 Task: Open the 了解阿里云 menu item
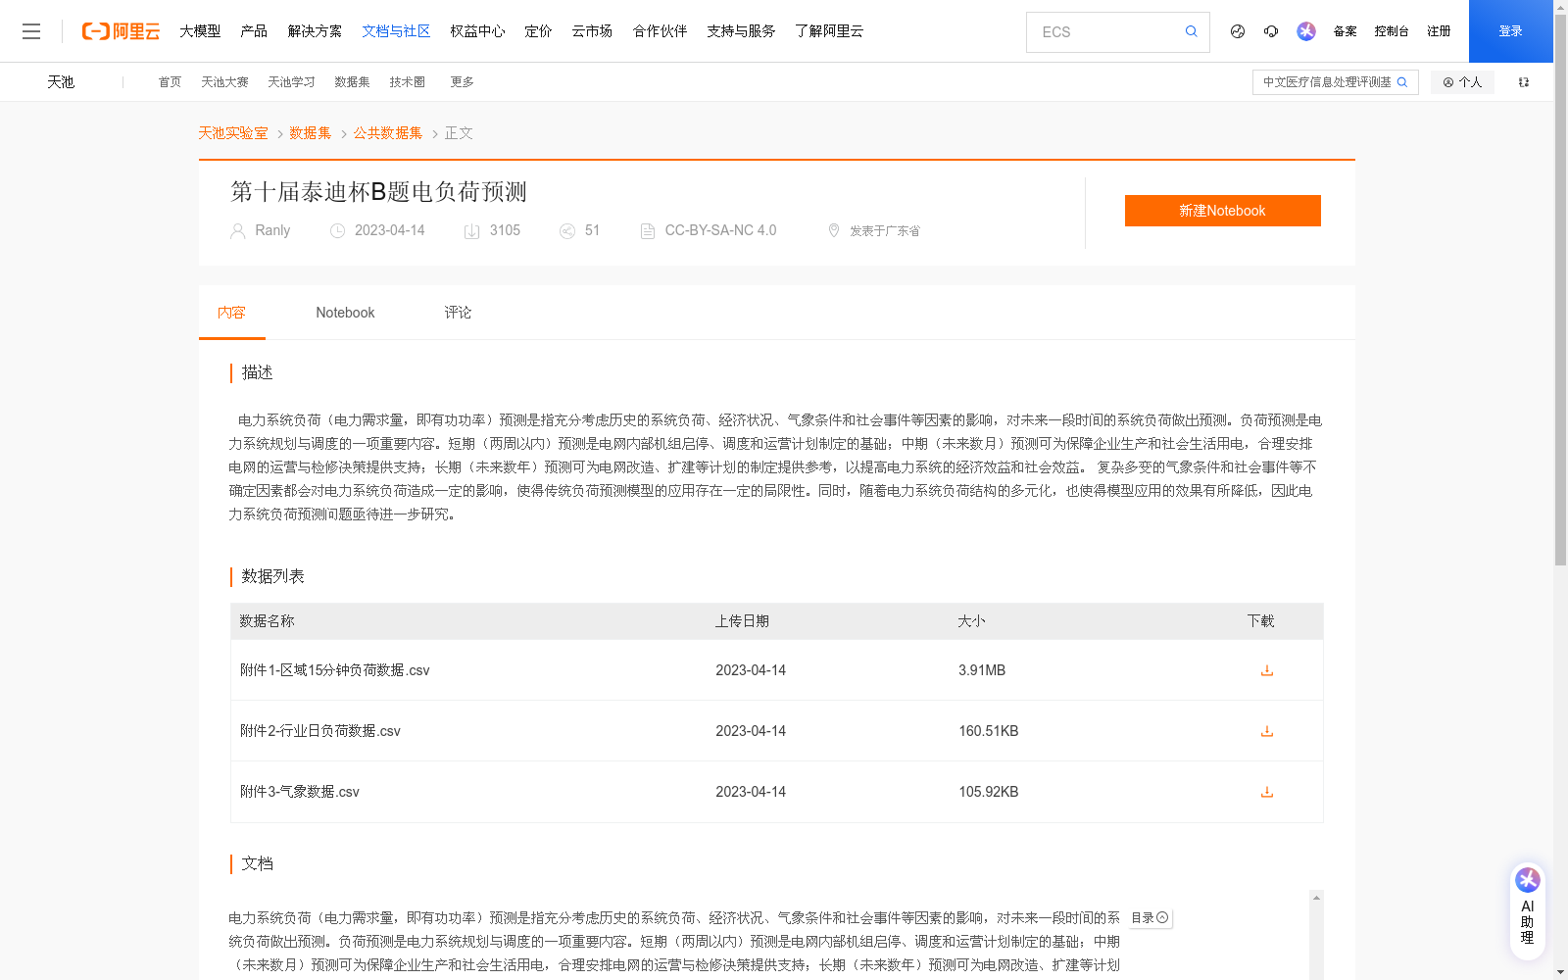point(829,31)
